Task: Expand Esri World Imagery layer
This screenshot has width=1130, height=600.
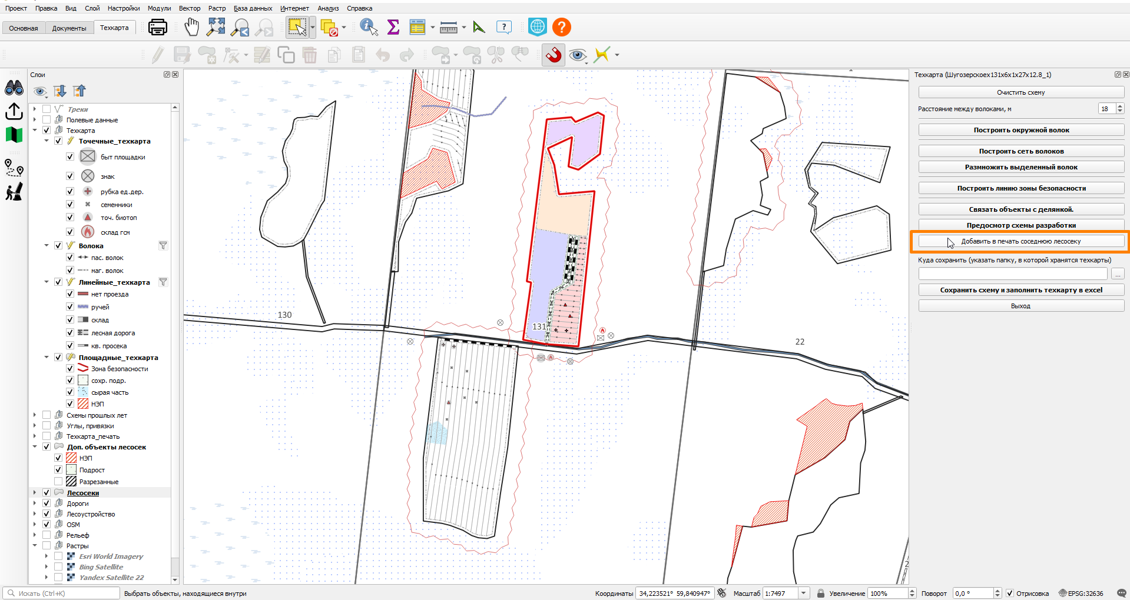Action: coord(47,556)
